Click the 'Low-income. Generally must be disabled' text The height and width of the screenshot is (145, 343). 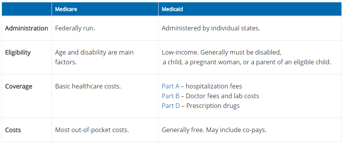[222, 53]
